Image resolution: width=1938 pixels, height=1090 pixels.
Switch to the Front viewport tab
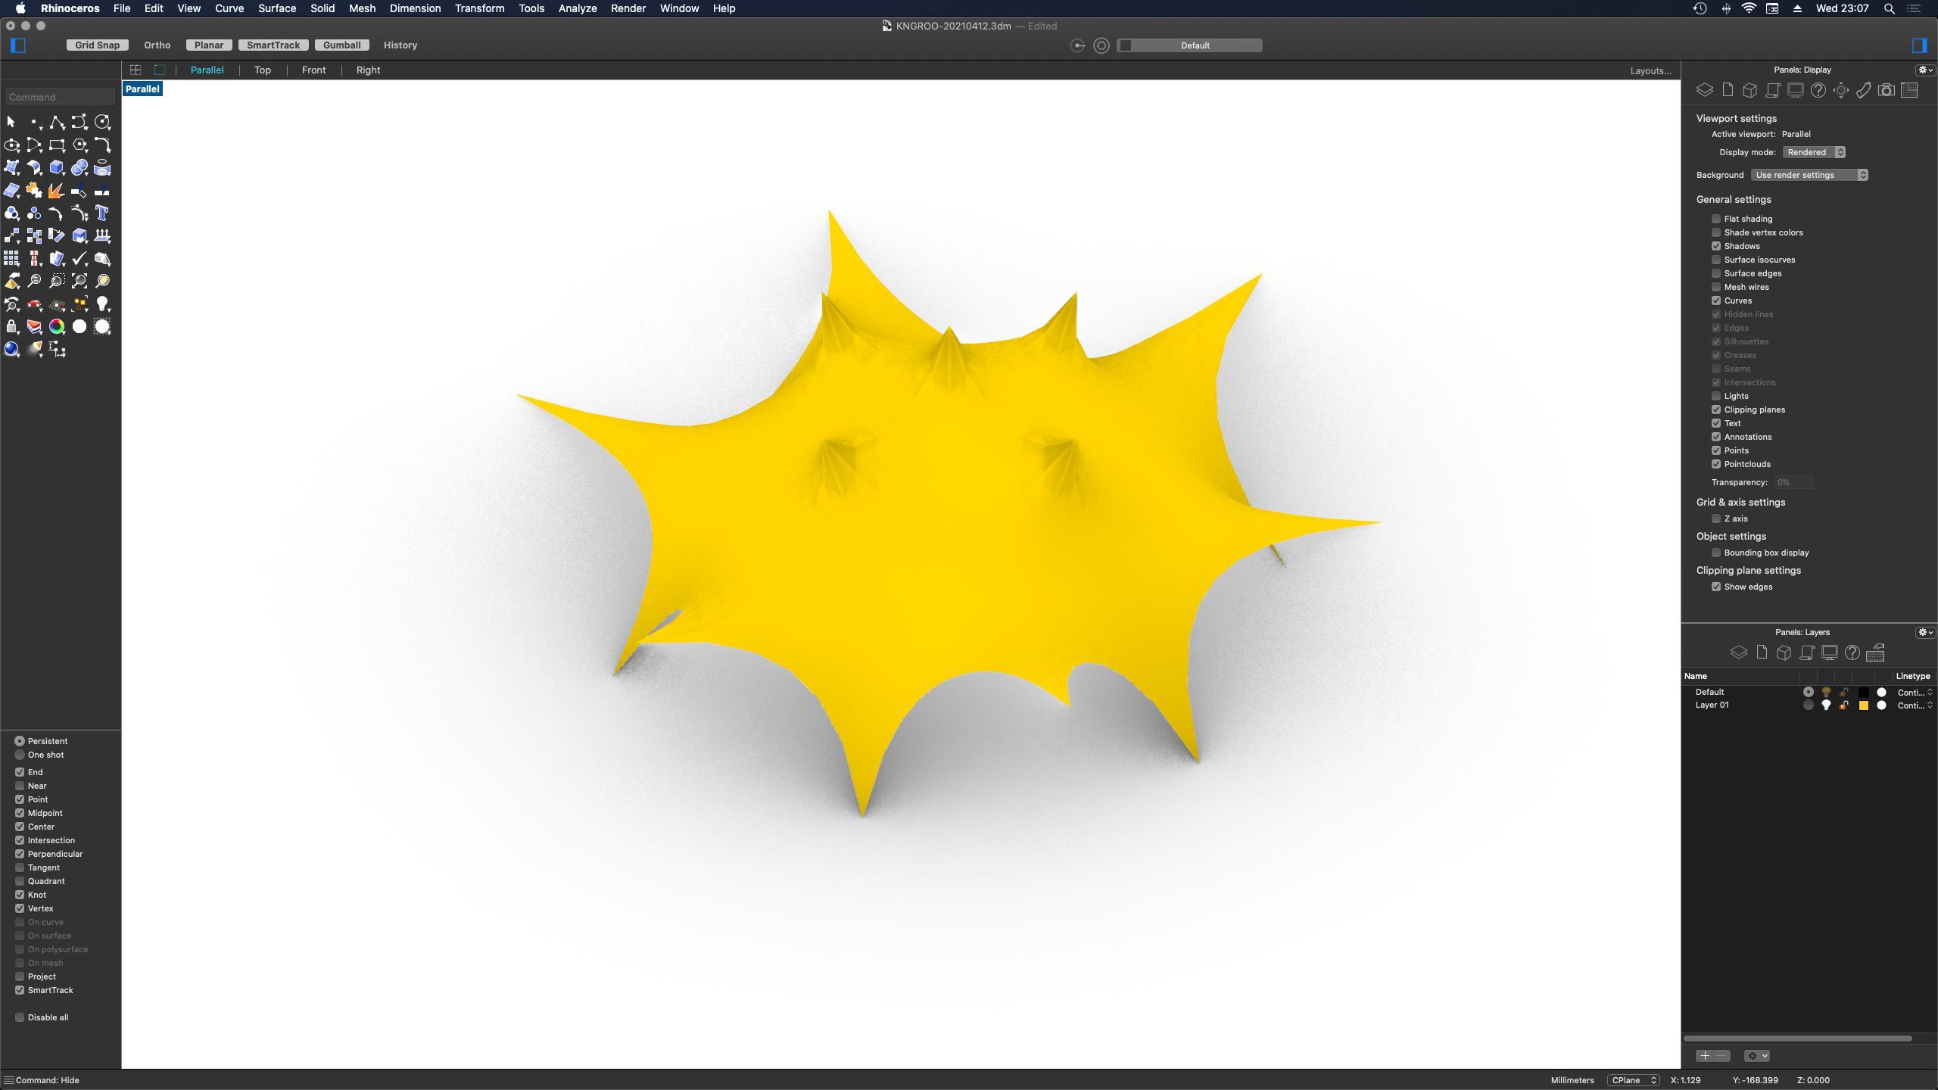313,70
